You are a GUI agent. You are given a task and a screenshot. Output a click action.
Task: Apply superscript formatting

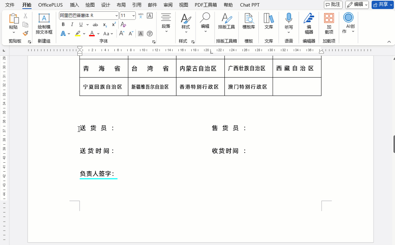tap(114, 25)
